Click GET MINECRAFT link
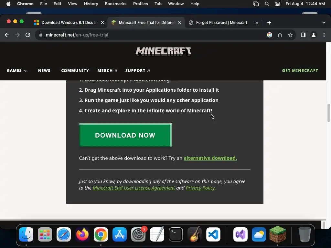Viewport: 331px width, 248px height. 300,71
